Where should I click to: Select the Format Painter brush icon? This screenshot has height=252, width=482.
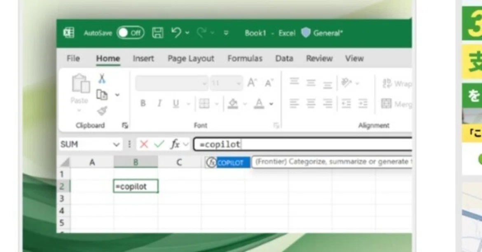click(102, 111)
